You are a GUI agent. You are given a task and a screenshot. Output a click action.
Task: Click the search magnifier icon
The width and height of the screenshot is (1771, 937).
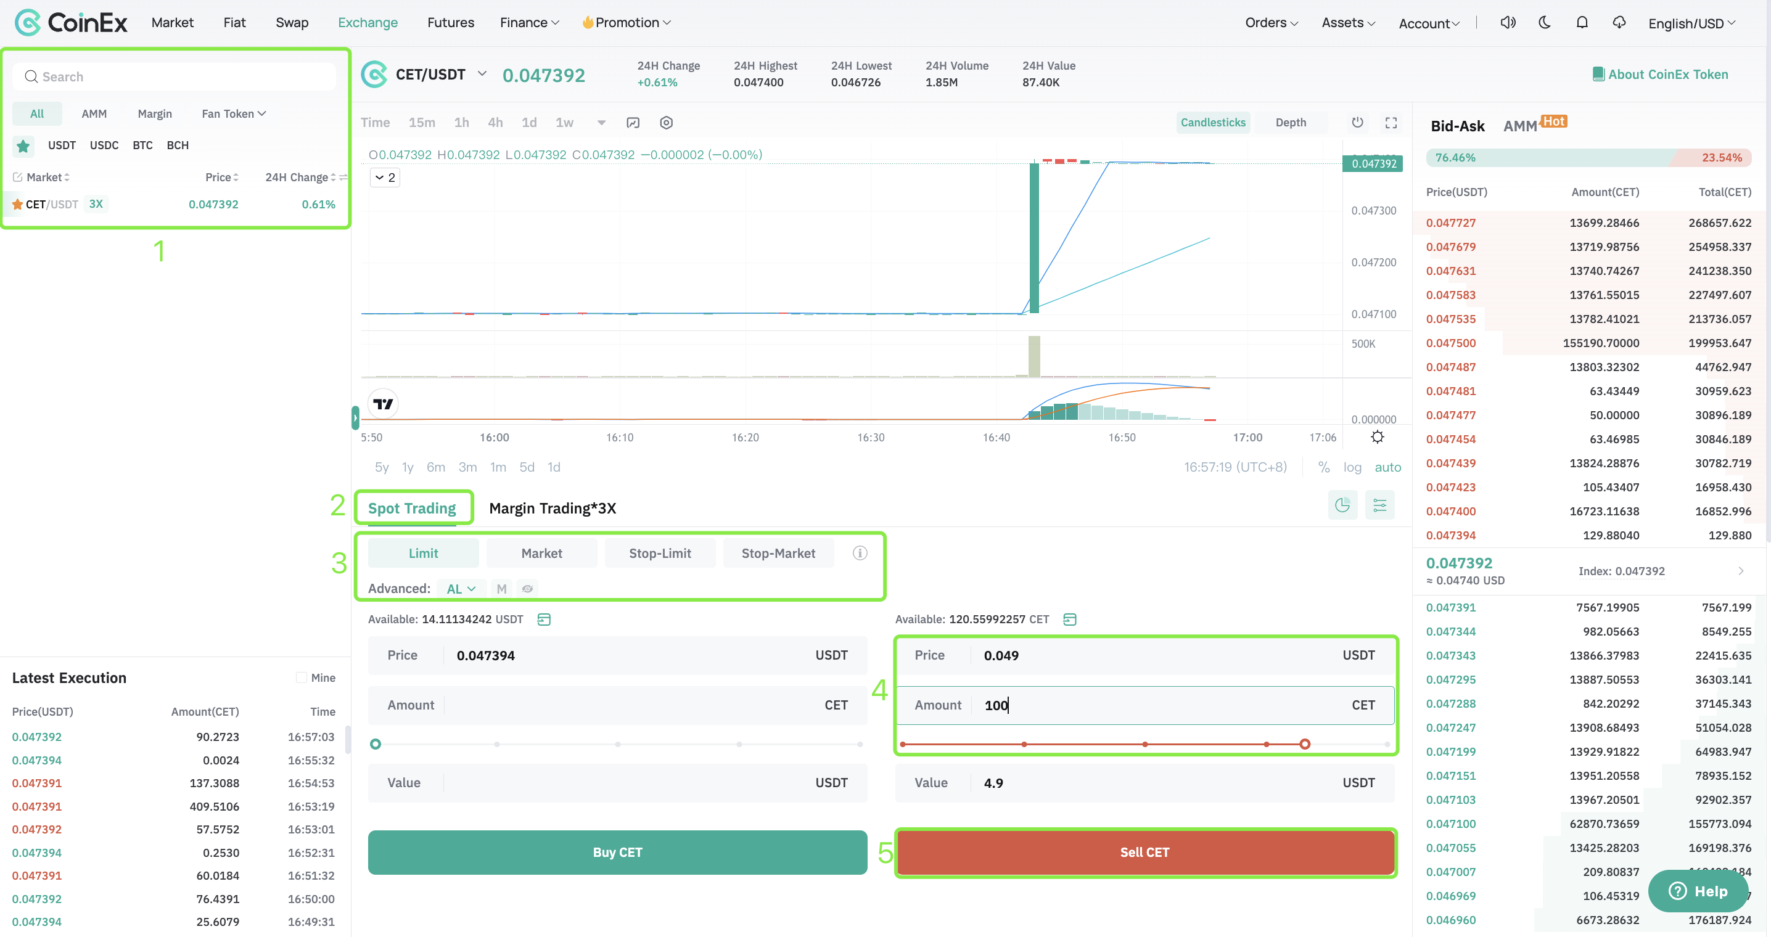[31, 76]
